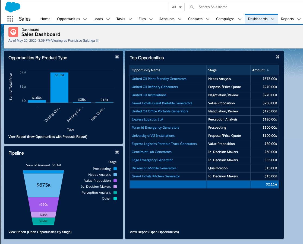Switch to the Campaigns tab
The width and height of the screenshot is (303, 244).
tap(225, 19)
